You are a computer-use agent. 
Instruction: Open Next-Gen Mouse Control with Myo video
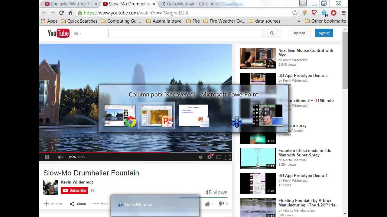[x=306, y=53]
